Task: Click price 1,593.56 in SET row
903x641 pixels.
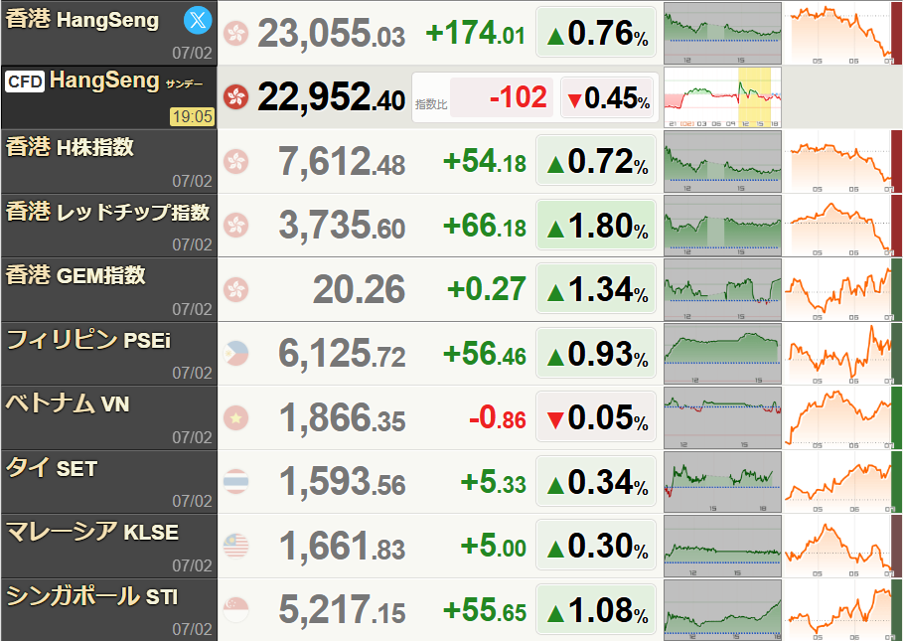Action: coord(342,481)
